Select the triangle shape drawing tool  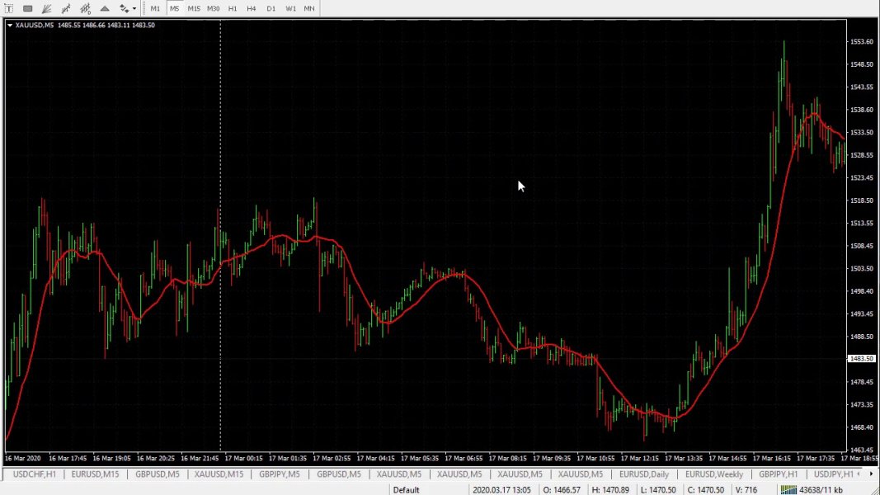tap(105, 8)
